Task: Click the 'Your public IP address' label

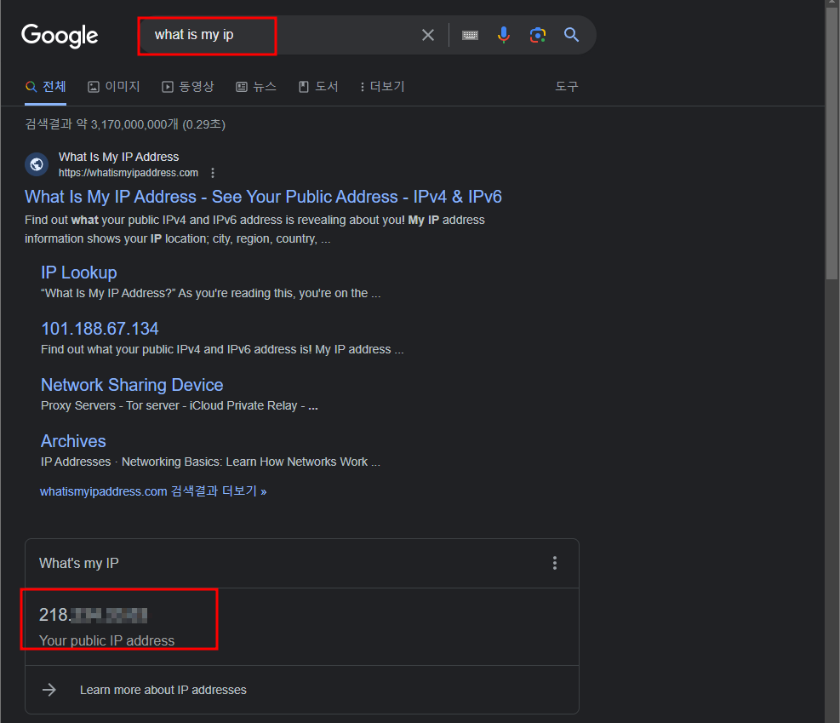Action: [106, 640]
